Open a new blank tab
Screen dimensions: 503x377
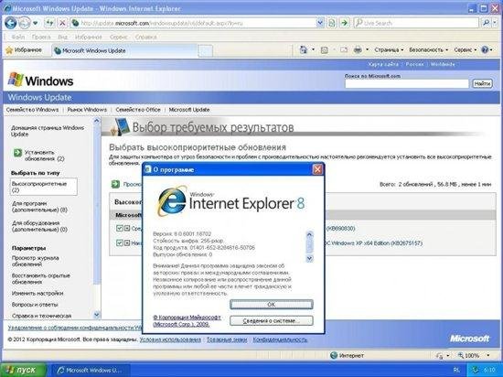pyautogui.click(x=205, y=50)
